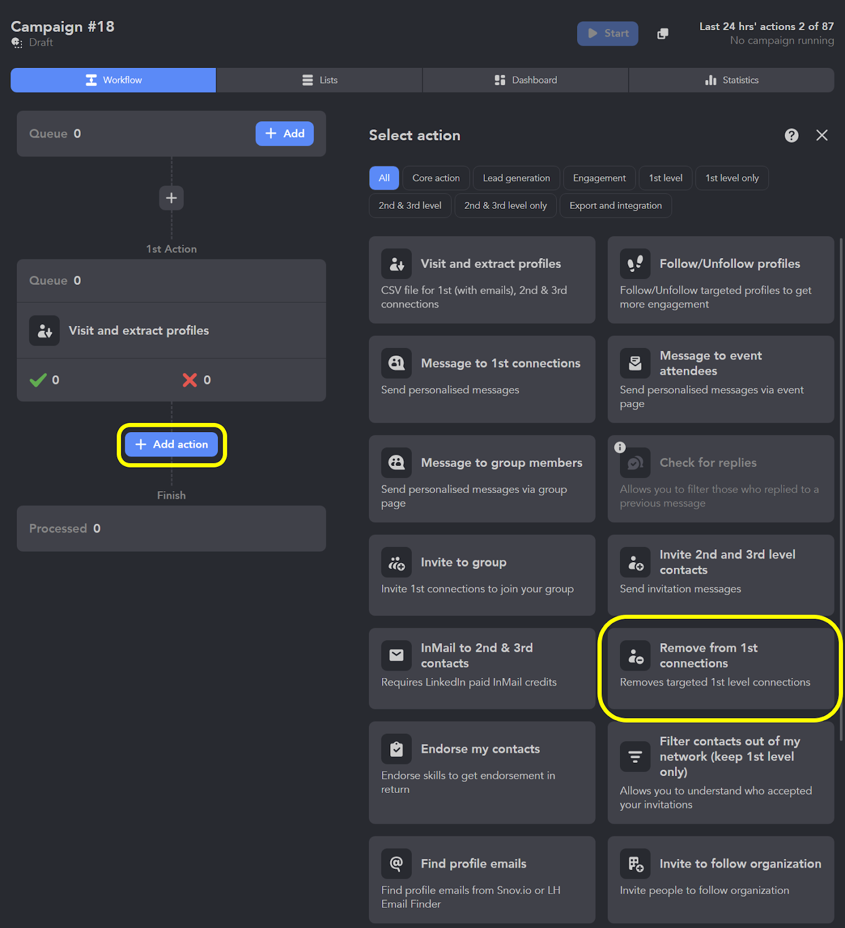The image size is (845, 928).
Task: Click the Find profile emails @ icon
Action: (x=396, y=864)
